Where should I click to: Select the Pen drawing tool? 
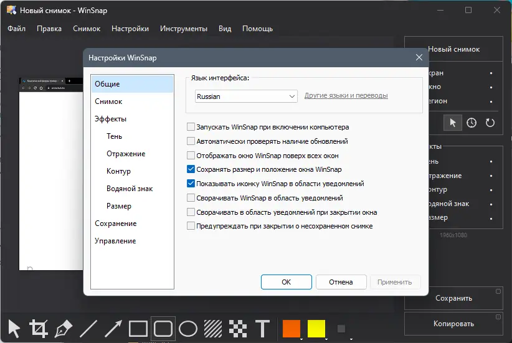[64, 328]
